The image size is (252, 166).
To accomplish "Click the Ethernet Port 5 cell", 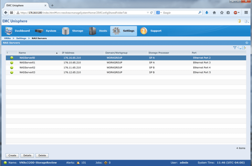I will click(x=202, y=72).
